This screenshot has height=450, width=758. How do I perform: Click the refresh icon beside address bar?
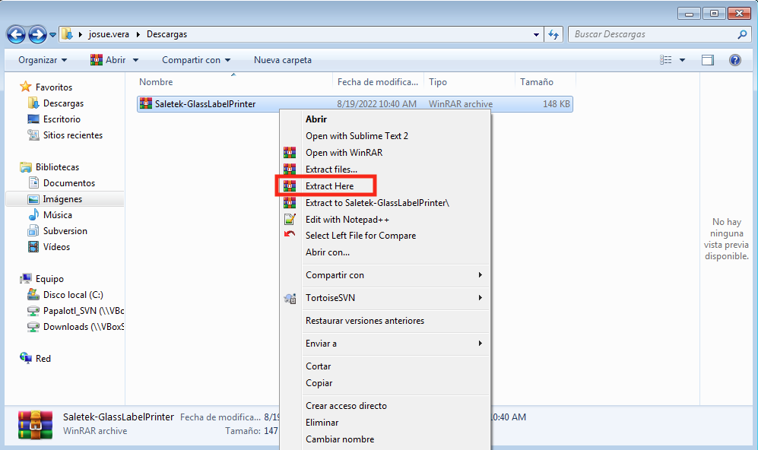click(x=553, y=34)
